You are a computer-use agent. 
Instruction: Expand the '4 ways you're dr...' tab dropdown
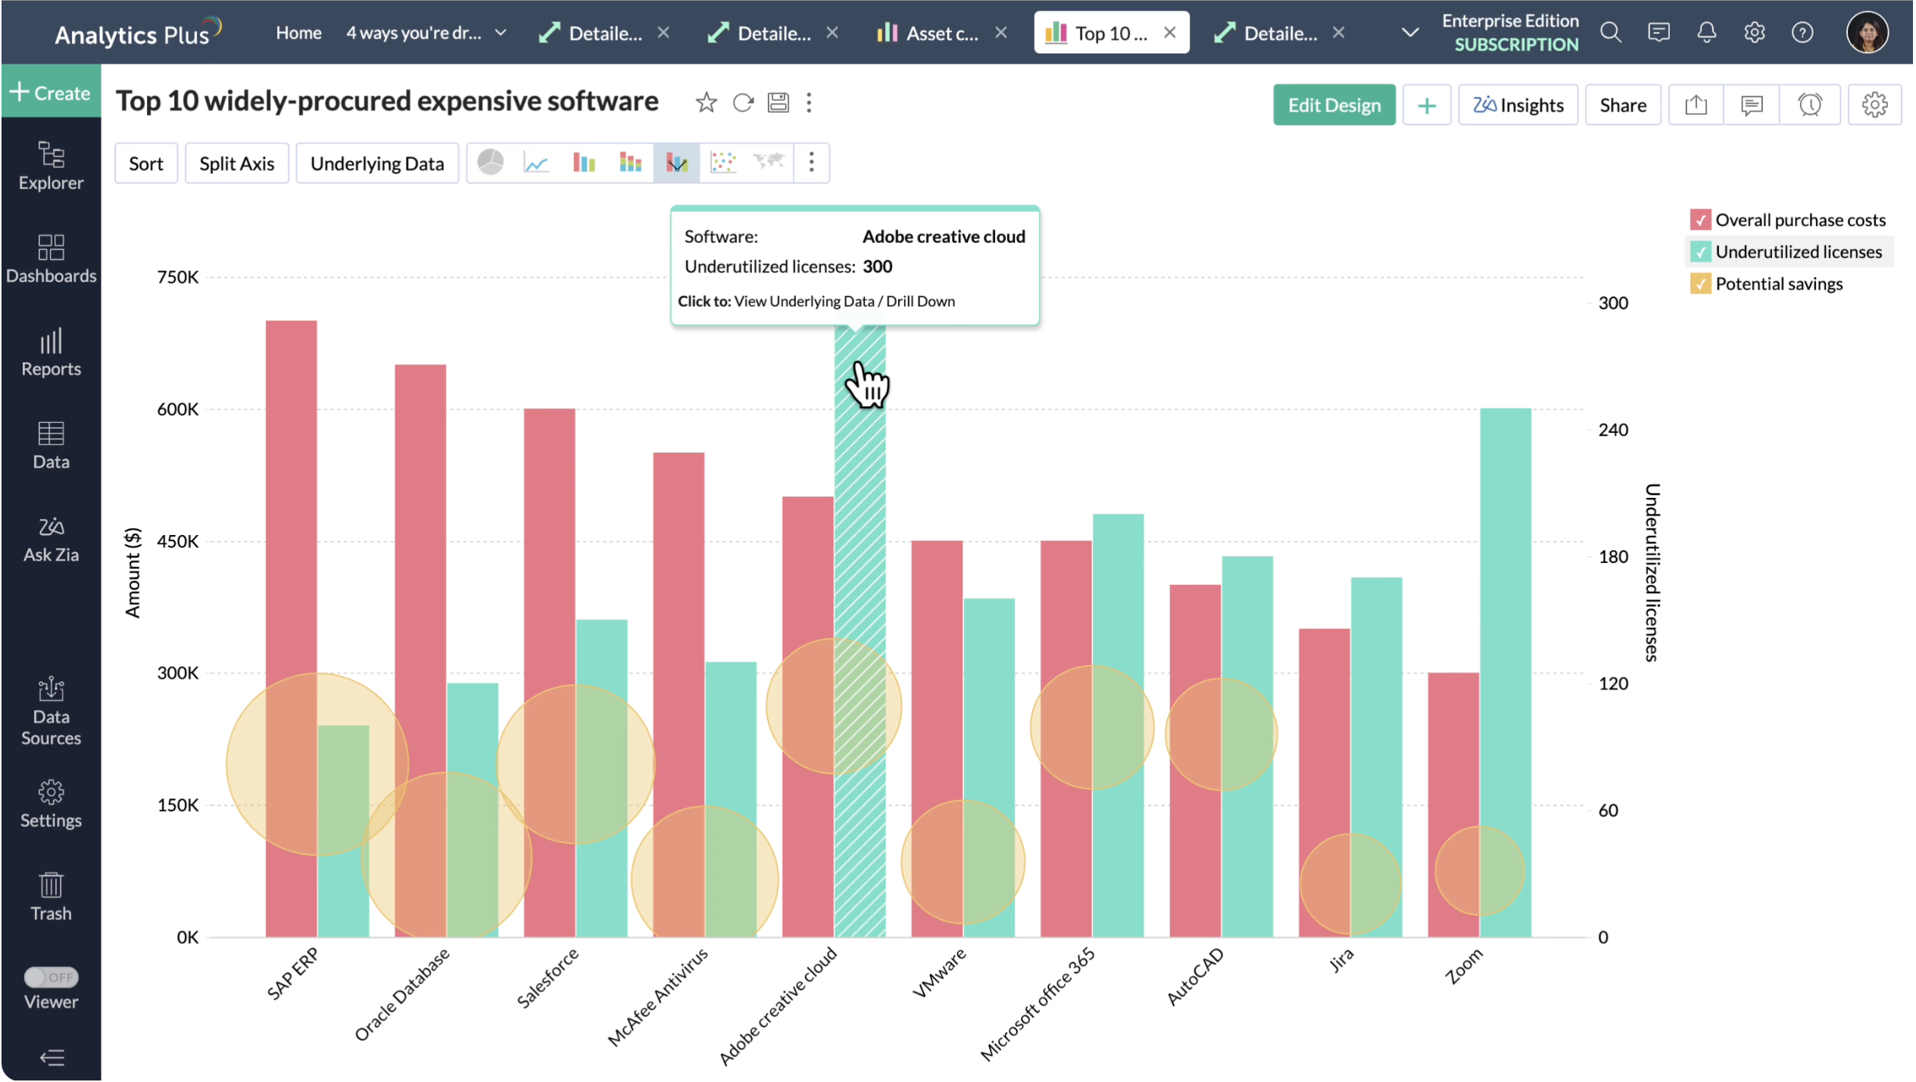click(x=501, y=33)
